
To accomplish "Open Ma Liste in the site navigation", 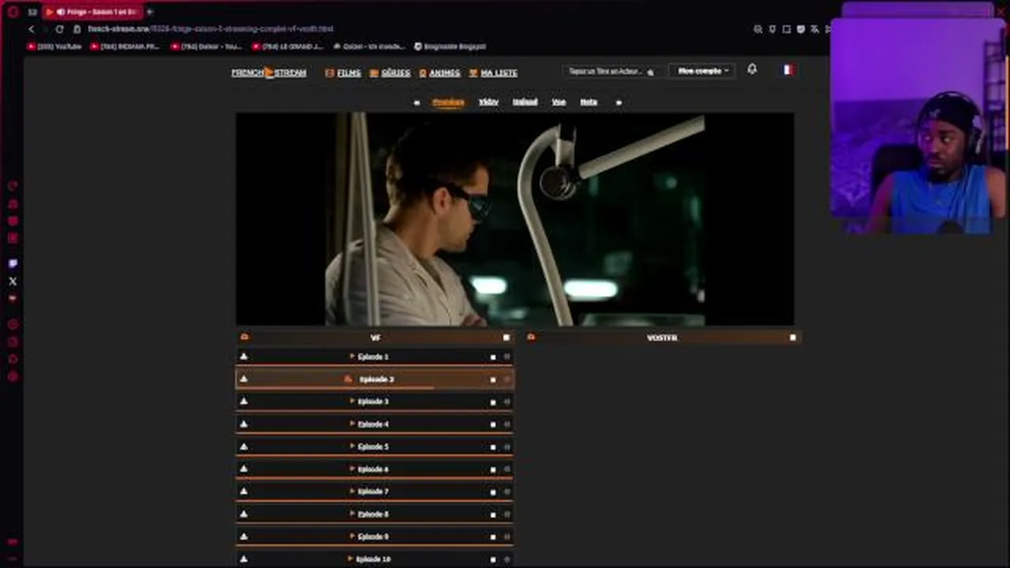I will (x=493, y=73).
